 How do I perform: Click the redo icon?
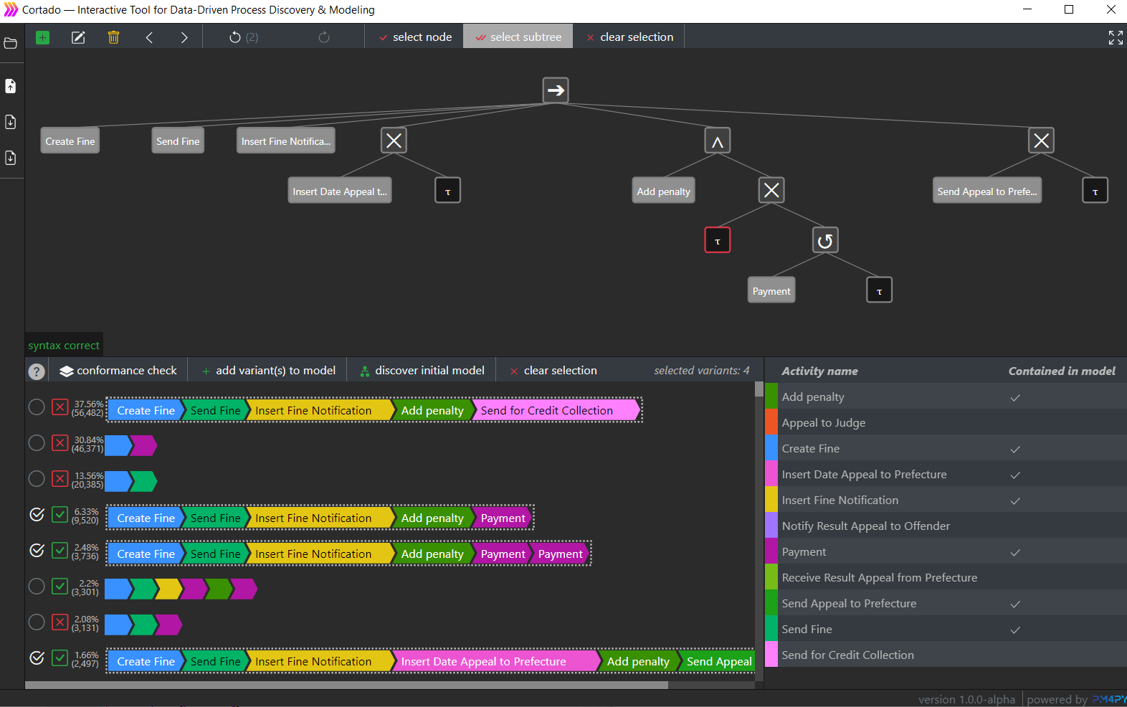(x=324, y=37)
